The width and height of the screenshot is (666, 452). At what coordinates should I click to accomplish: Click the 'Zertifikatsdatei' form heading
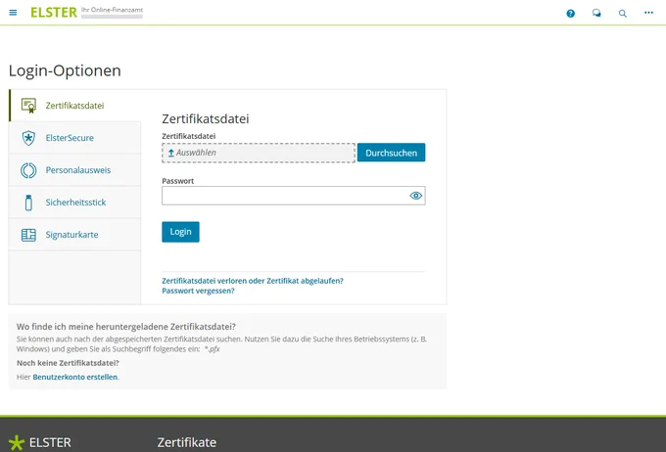(205, 118)
